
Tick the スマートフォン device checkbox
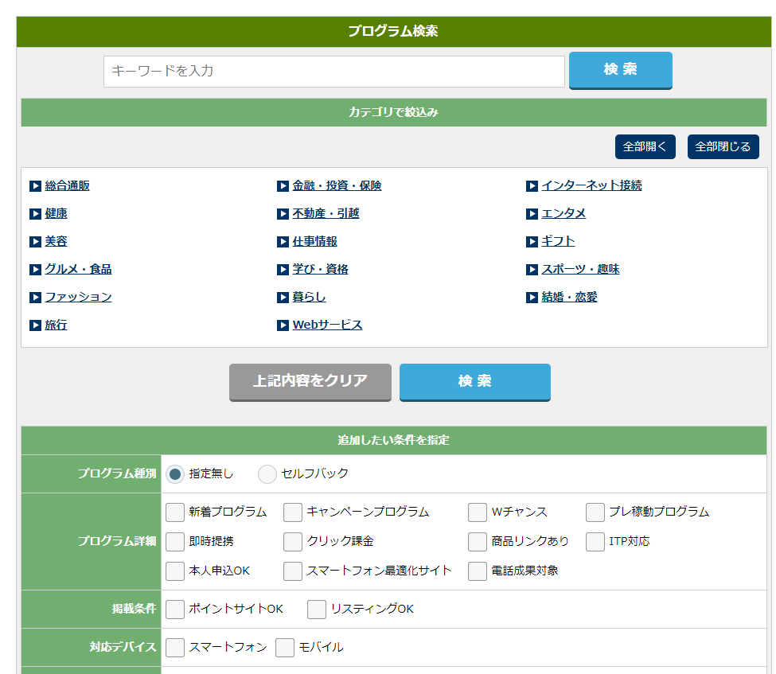[x=175, y=648]
